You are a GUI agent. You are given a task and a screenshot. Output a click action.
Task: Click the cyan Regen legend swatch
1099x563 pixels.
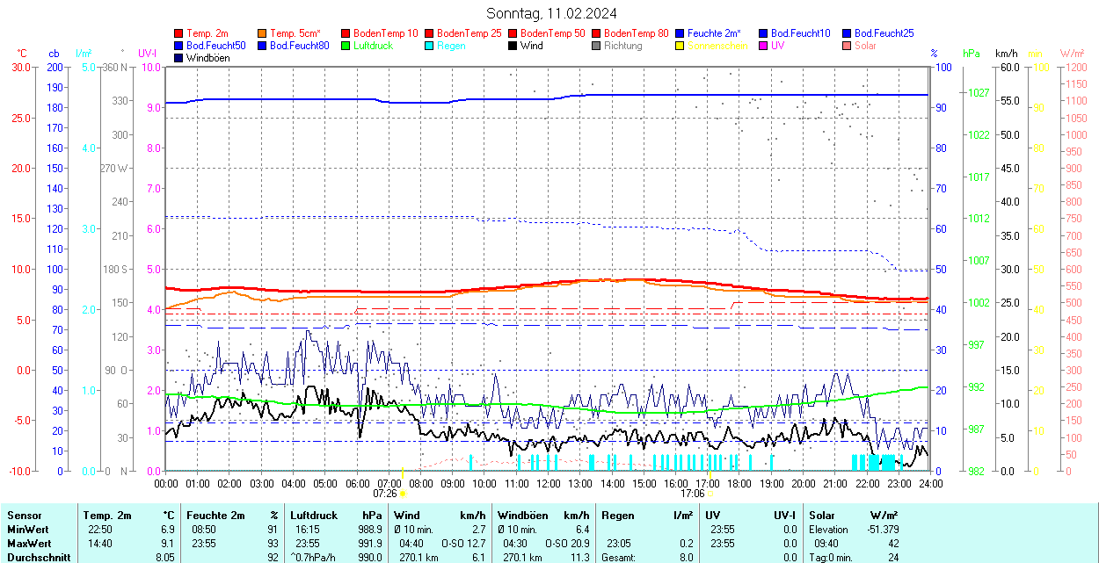(x=429, y=46)
